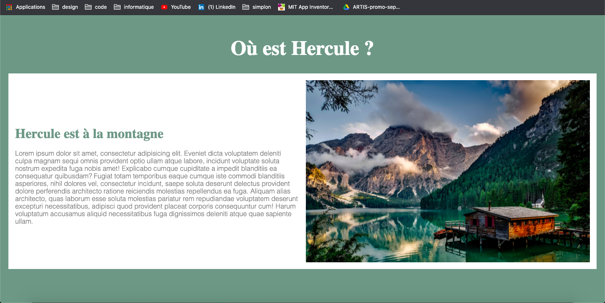The width and height of the screenshot is (605, 303).
Task: Click the Applications bookmark label
Action: click(31, 7)
